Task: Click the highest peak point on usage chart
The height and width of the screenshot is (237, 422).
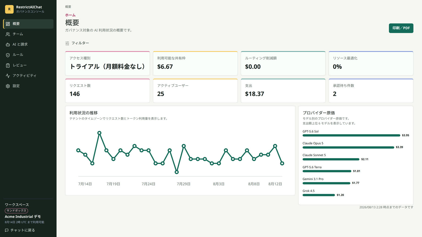Action: (x=99, y=133)
